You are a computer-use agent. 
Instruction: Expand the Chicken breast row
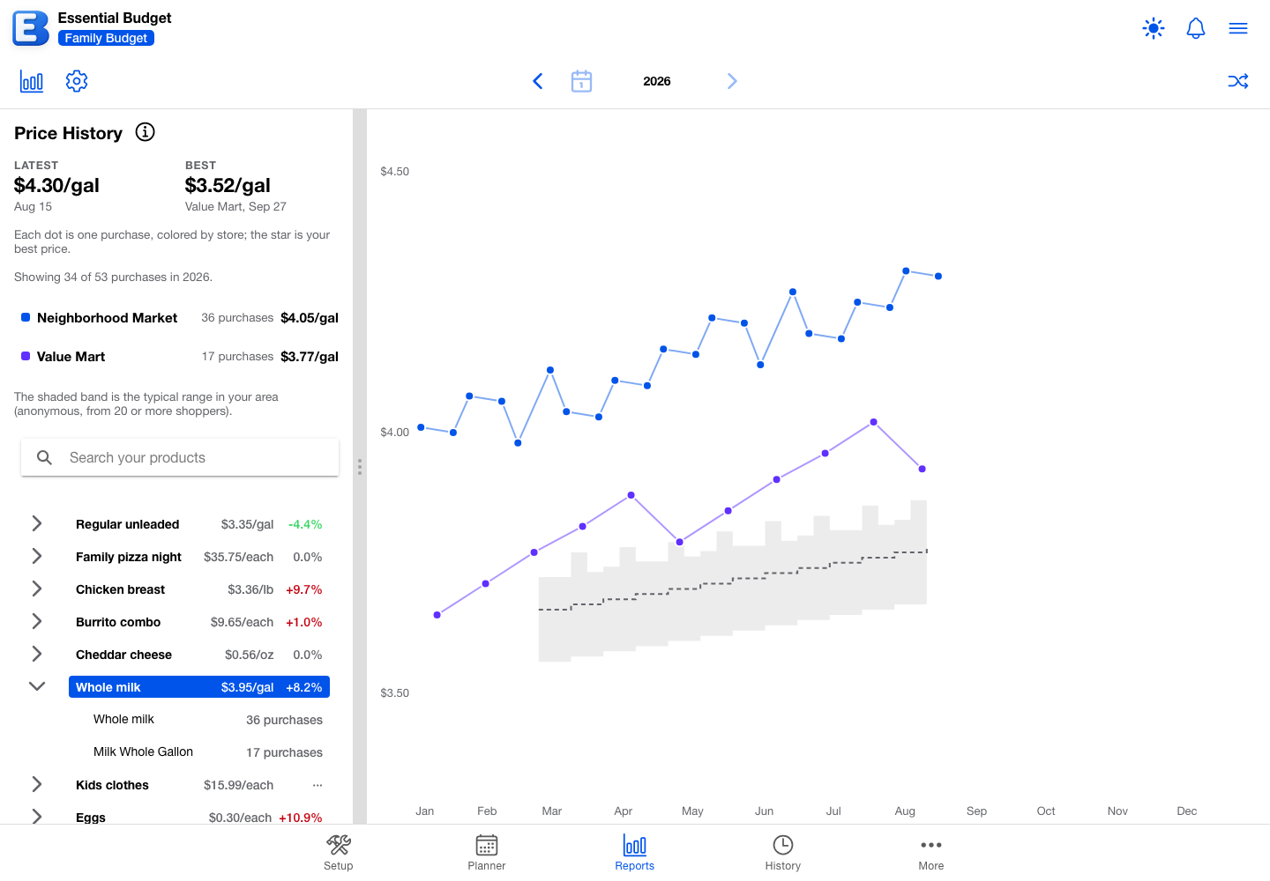coord(37,589)
